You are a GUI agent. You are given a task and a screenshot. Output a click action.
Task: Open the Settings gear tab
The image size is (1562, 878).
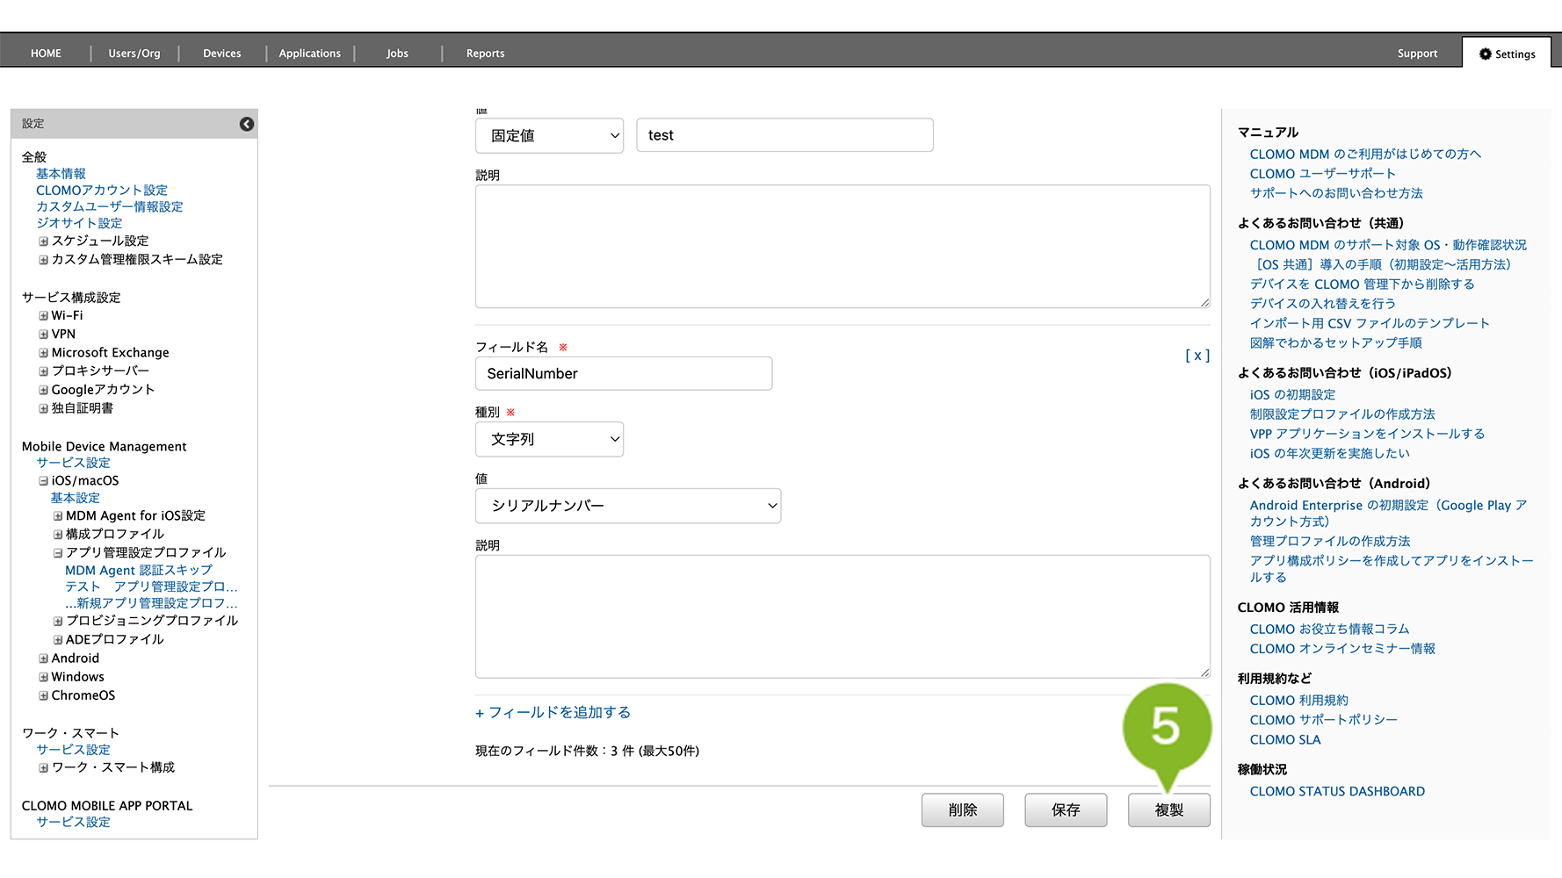[x=1507, y=54]
